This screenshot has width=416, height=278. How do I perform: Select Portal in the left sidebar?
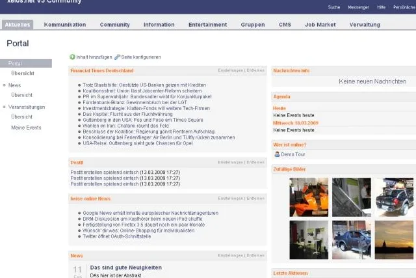26,63
